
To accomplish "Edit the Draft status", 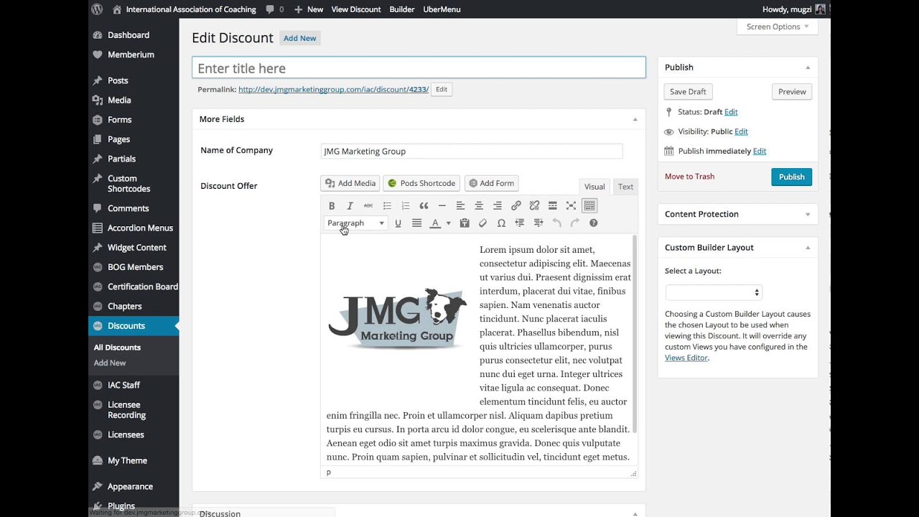I will [x=731, y=112].
